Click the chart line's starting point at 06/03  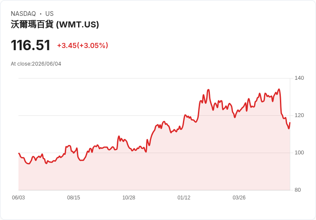click(19, 154)
